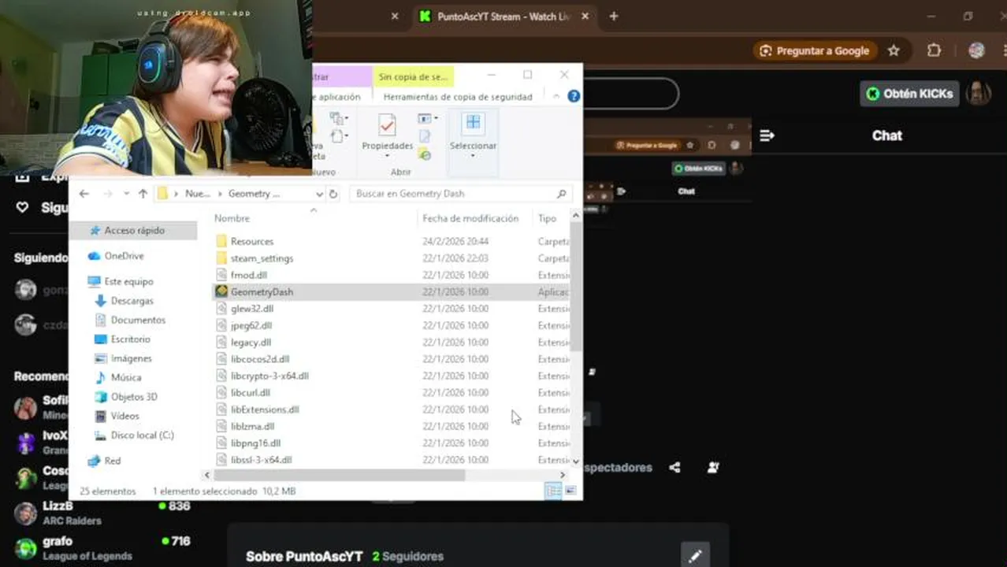
Task: Open Vídeos in navigation pane
Action: (117, 416)
